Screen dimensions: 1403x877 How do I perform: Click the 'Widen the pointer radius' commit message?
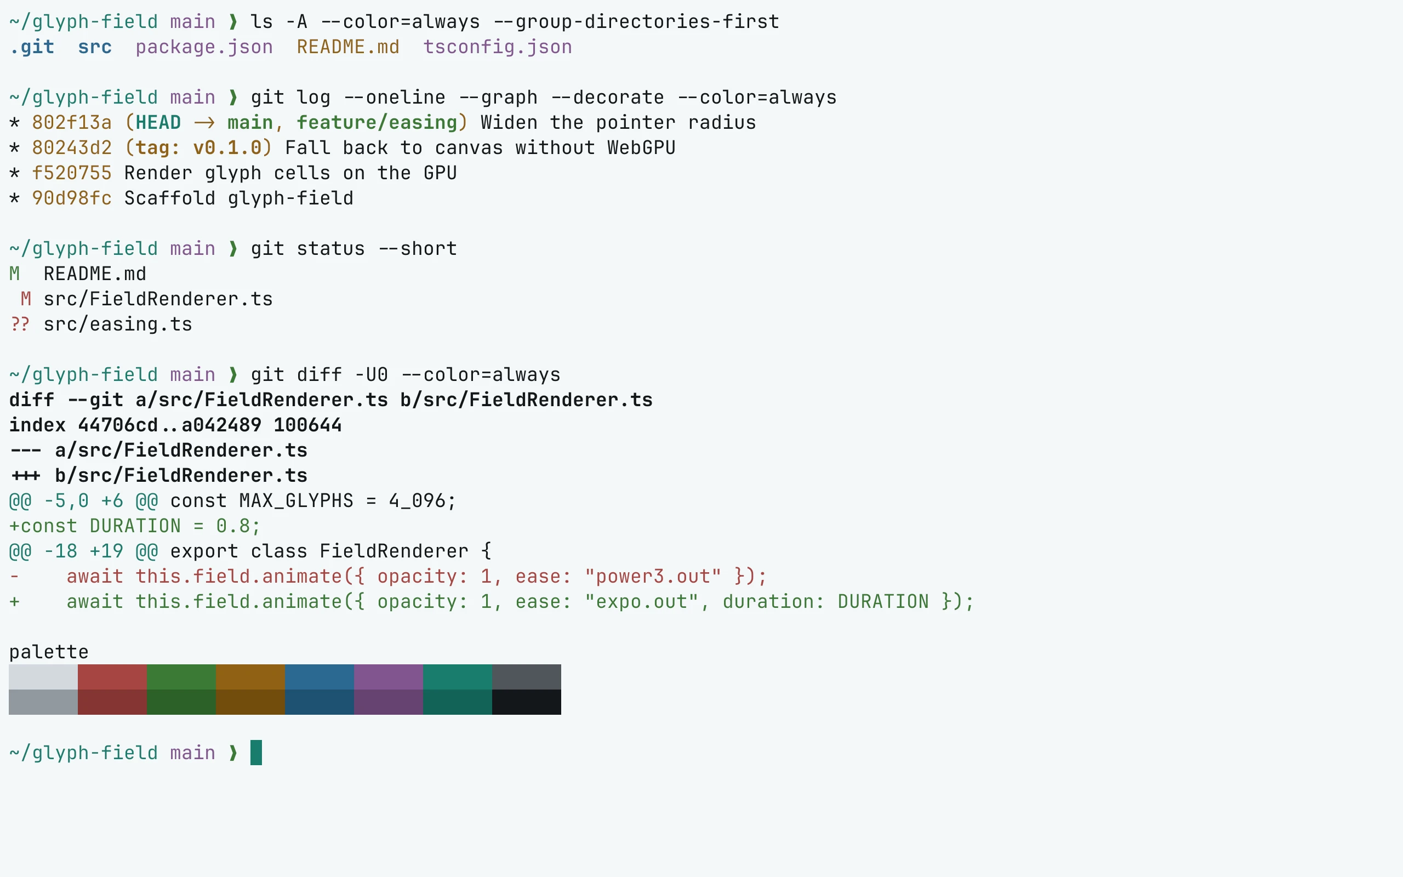coord(618,122)
